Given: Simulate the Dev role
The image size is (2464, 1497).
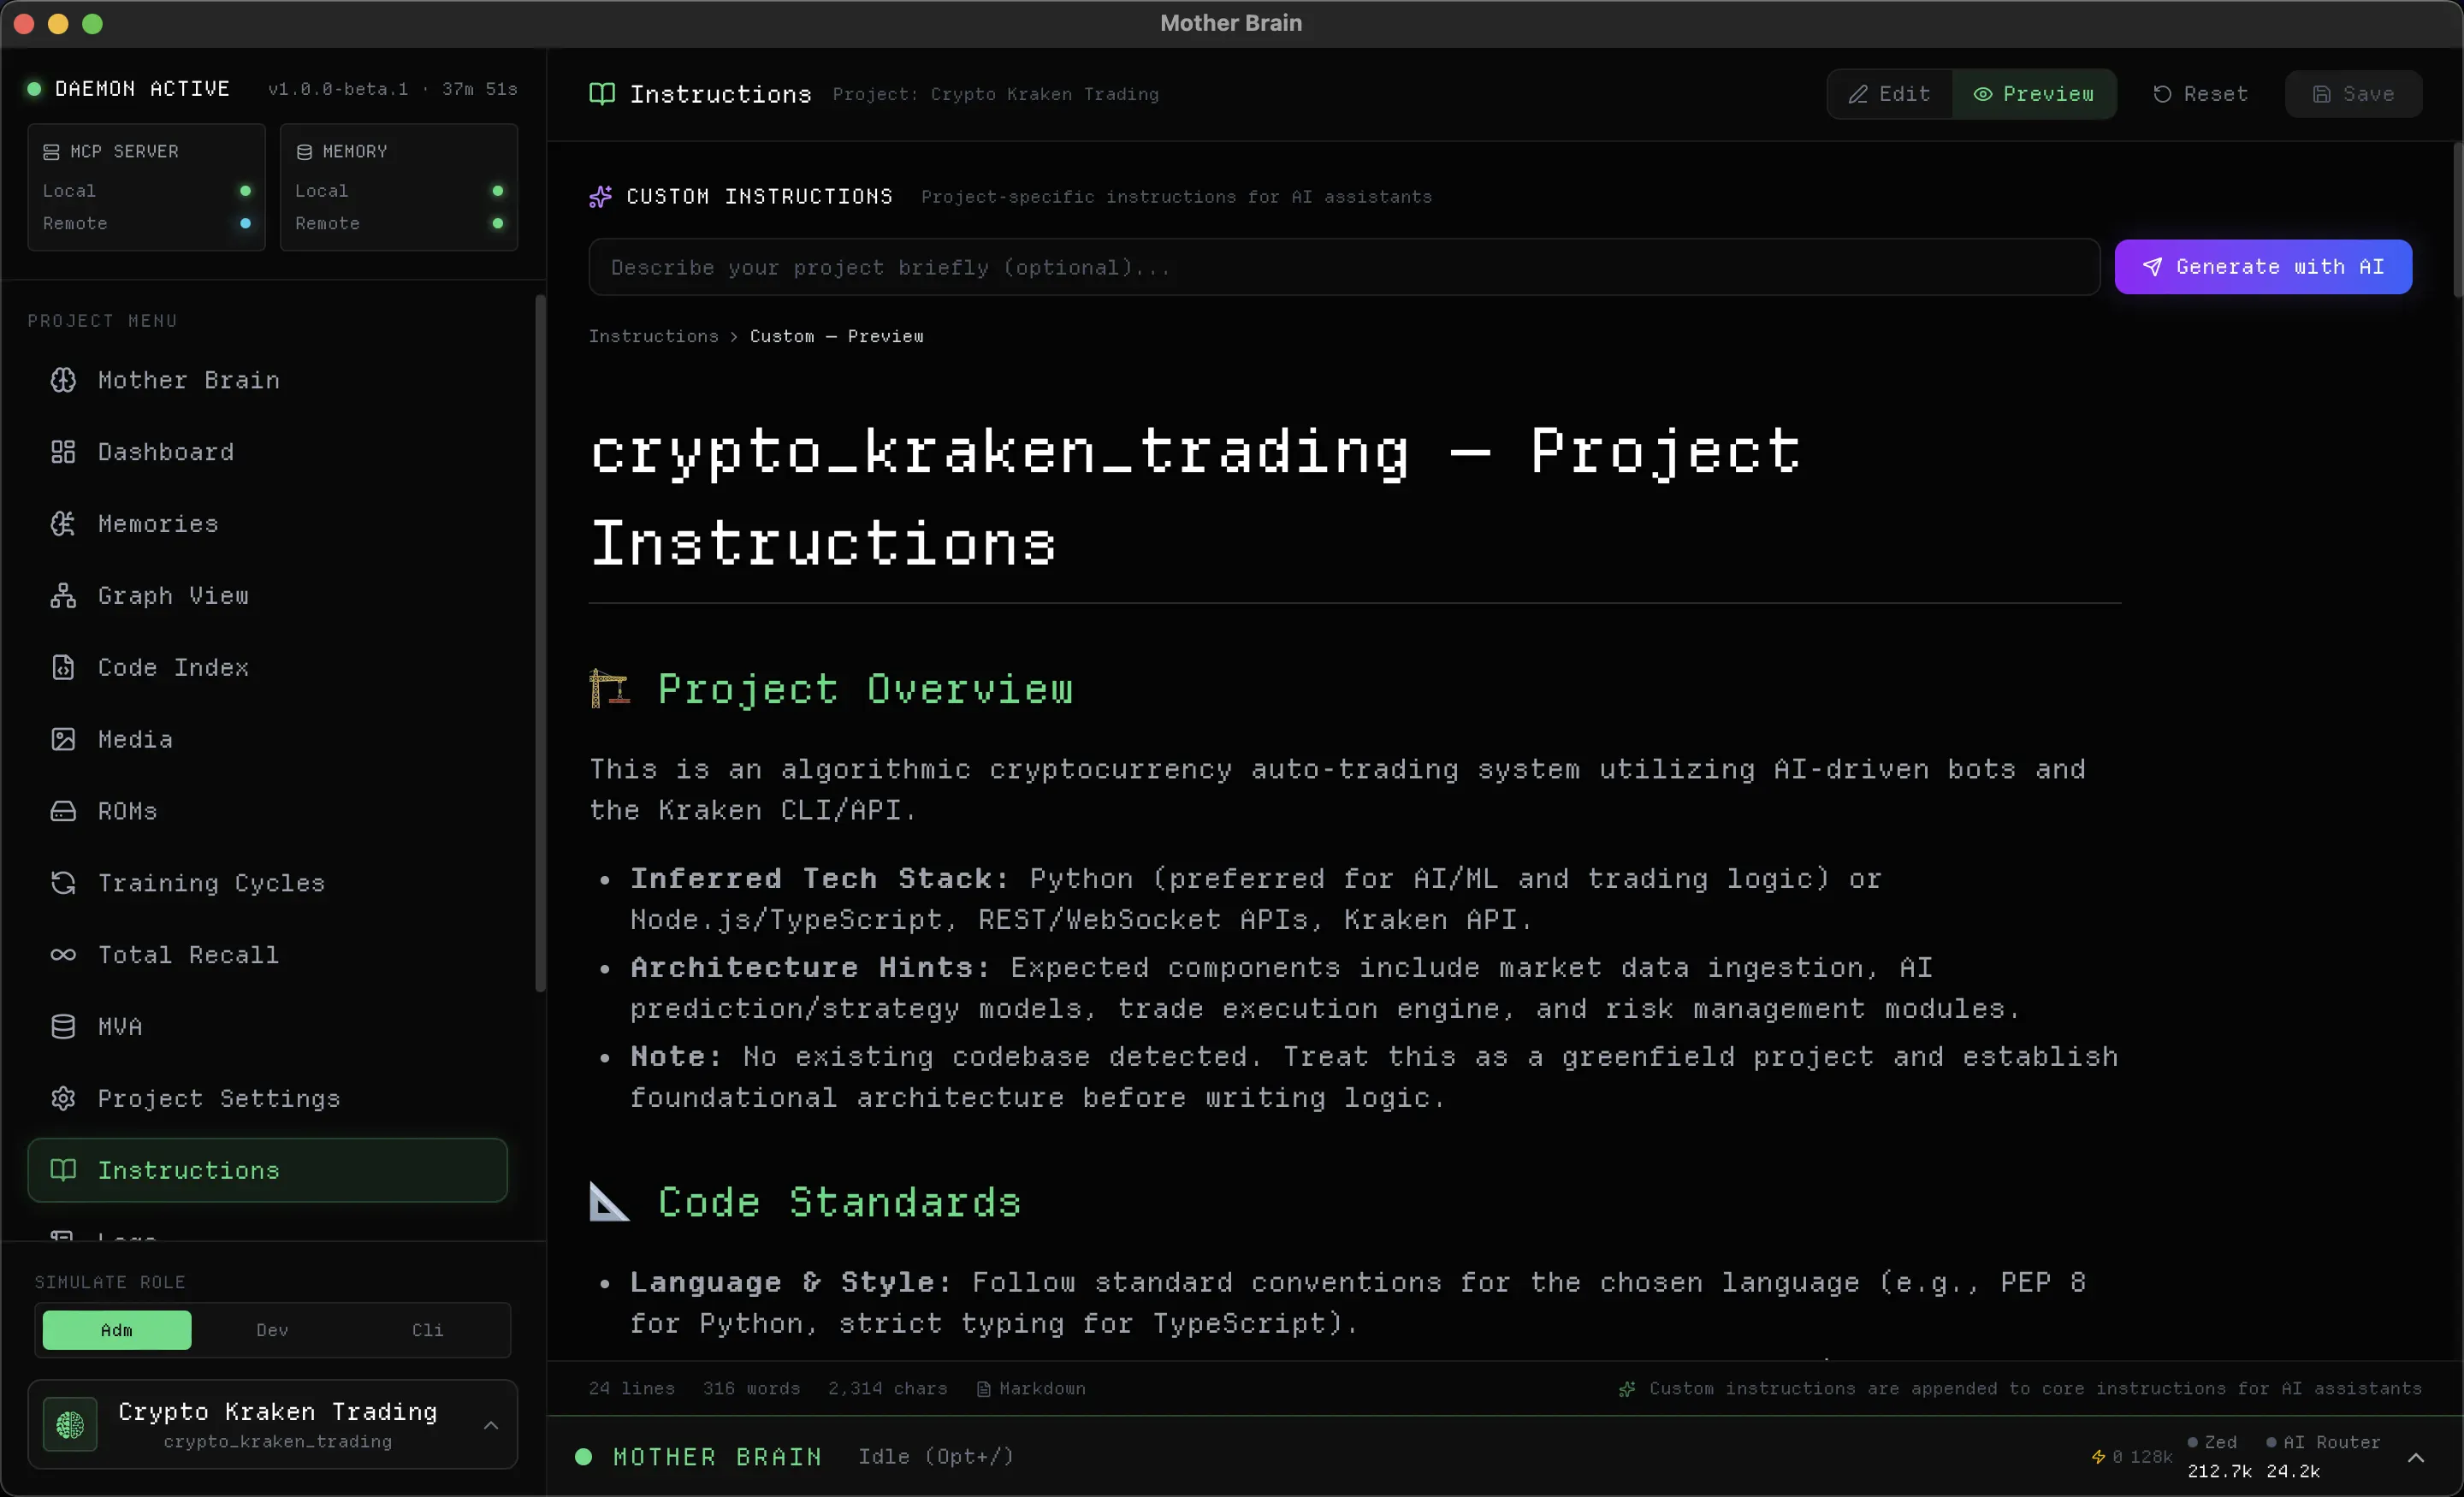Looking at the screenshot, I should (x=272, y=1331).
